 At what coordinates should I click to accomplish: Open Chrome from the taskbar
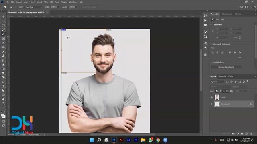click(158, 140)
